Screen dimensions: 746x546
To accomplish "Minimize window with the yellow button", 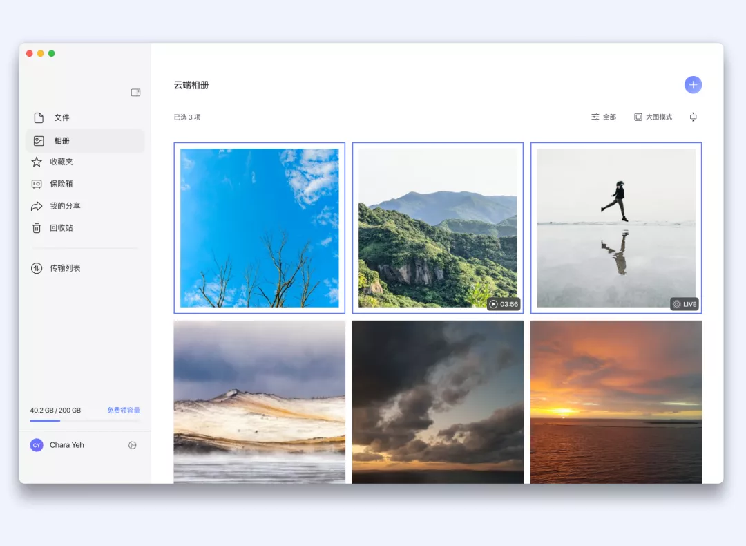I will point(41,53).
